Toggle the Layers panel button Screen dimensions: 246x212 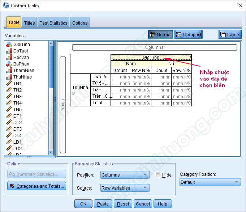coord(230,34)
